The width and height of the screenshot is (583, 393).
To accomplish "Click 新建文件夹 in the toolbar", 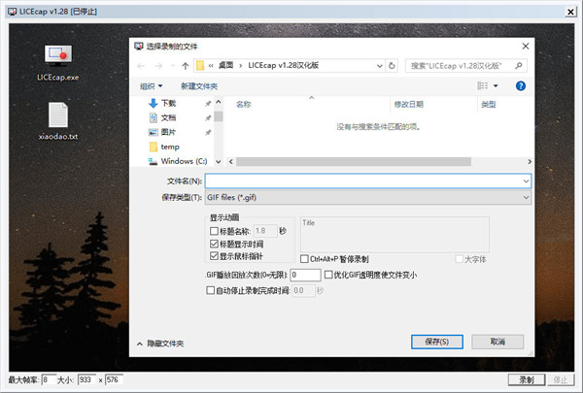I will point(199,86).
